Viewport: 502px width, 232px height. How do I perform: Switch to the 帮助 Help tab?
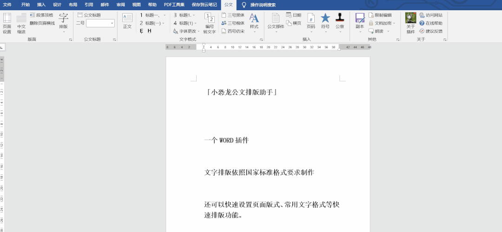point(152,5)
